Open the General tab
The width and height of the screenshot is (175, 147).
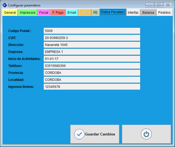(10, 13)
